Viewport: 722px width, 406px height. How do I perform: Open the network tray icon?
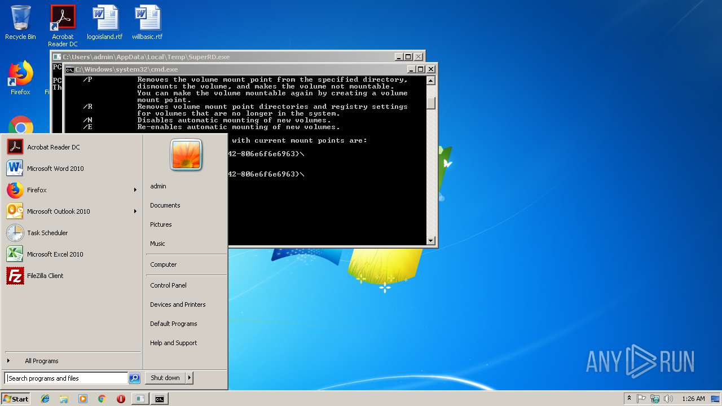(x=655, y=399)
